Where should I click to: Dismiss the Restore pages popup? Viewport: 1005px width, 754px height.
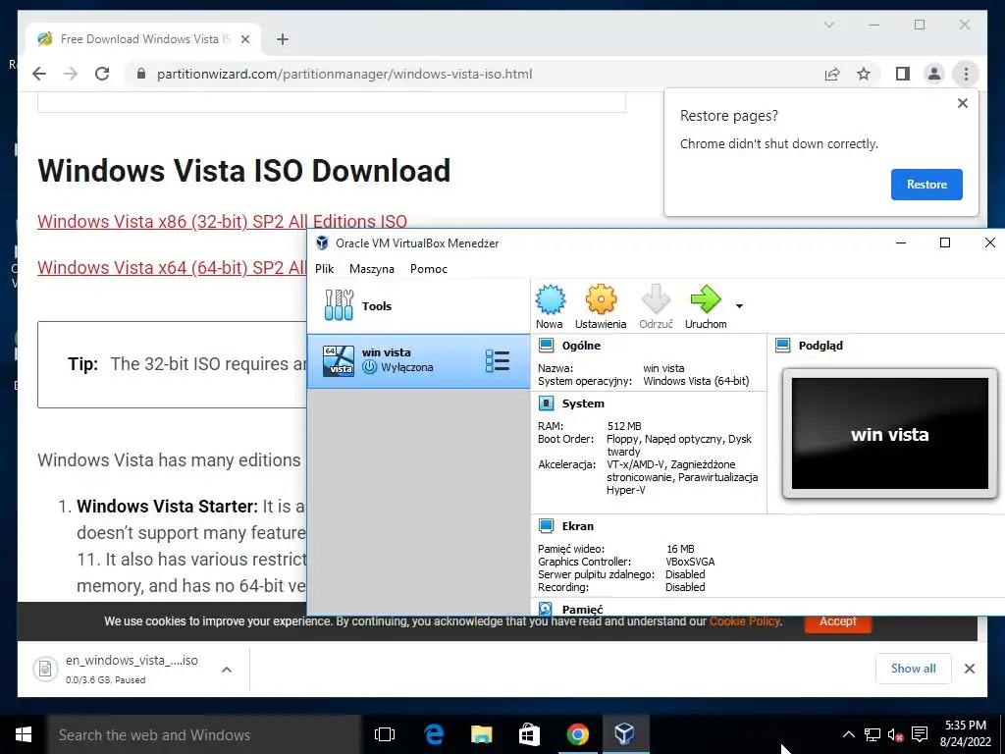[x=962, y=103]
